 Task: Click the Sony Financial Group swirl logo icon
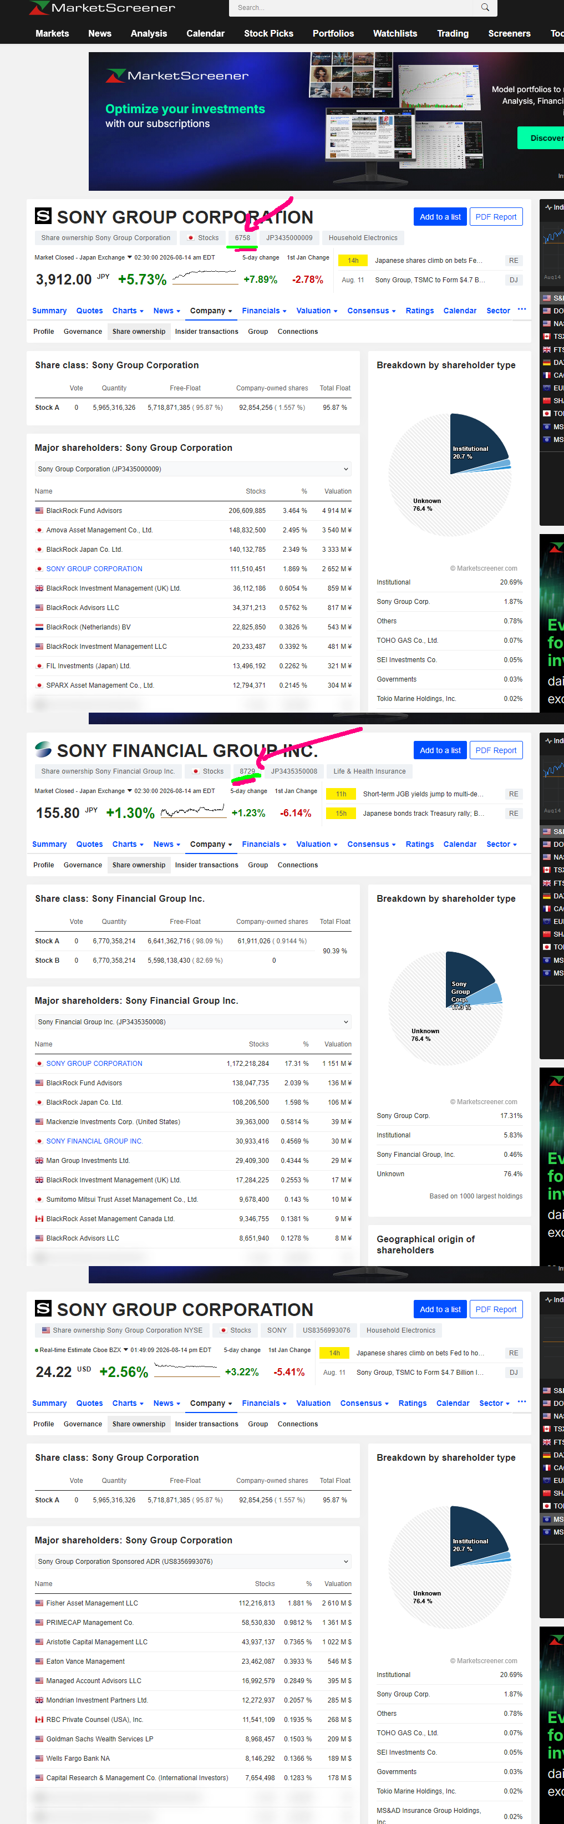coord(43,749)
